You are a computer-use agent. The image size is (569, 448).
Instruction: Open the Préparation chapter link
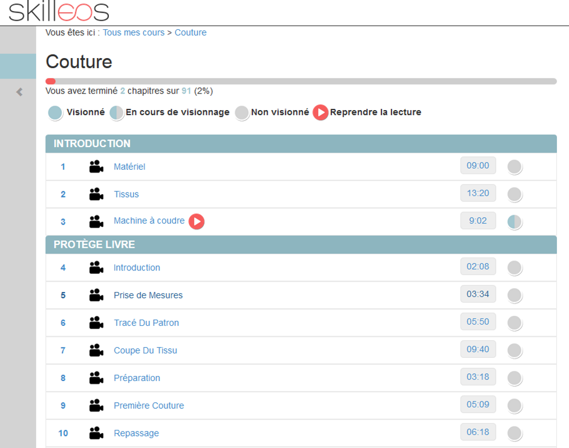[137, 378]
